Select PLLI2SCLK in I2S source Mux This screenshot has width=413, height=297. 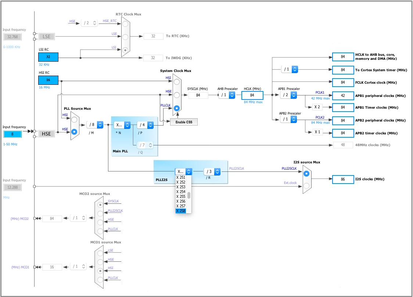click(306, 174)
